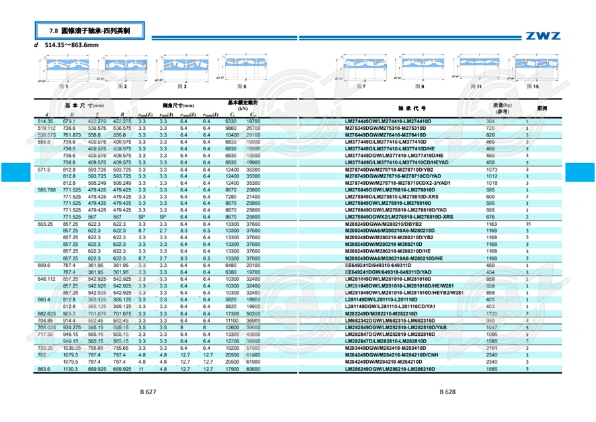Select bearing code M276449DGW/M276410-M276410D
The height and width of the screenshot is (422, 596).
pos(385,135)
